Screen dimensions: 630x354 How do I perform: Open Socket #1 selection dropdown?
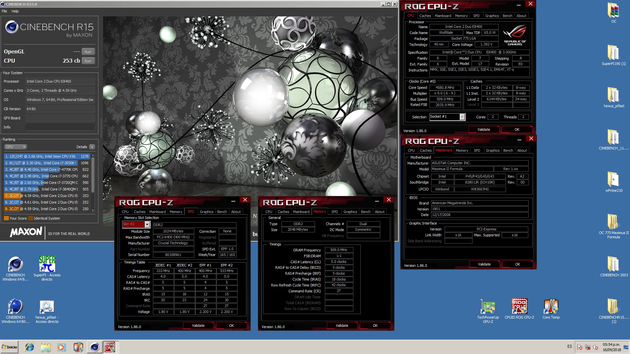(462, 117)
